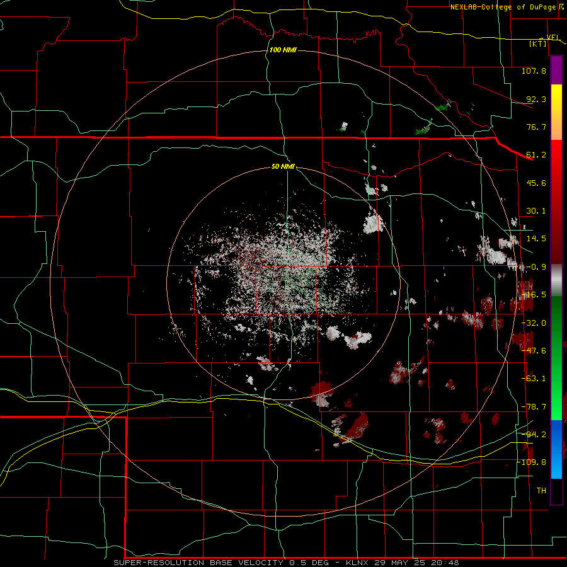Viewport: 567px width, 567px height.
Task: Click the TH threshold label
Action: pos(541,491)
